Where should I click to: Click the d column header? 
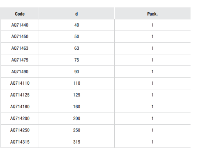click(x=76, y=14)
